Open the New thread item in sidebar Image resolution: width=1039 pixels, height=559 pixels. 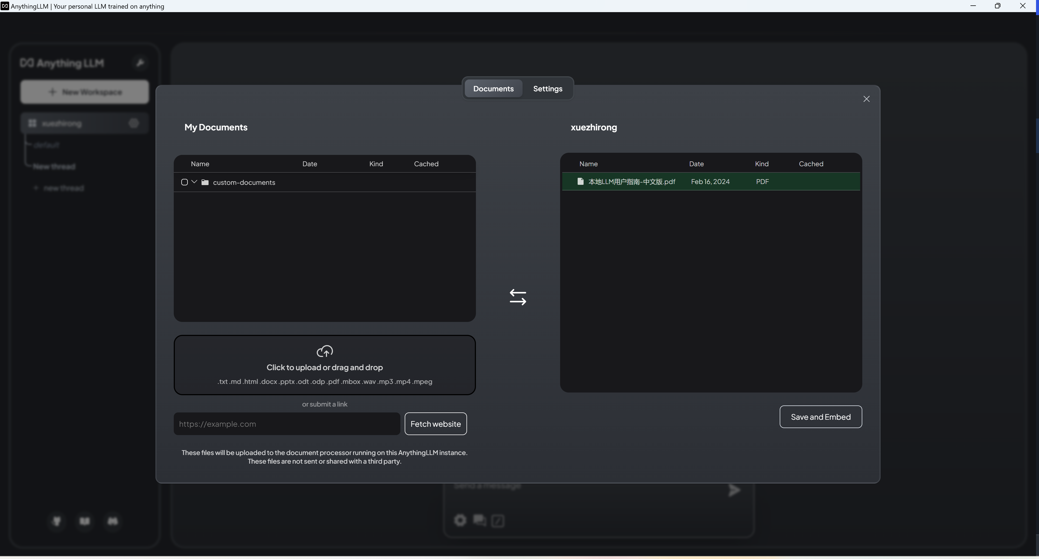[x=54, y=166]
